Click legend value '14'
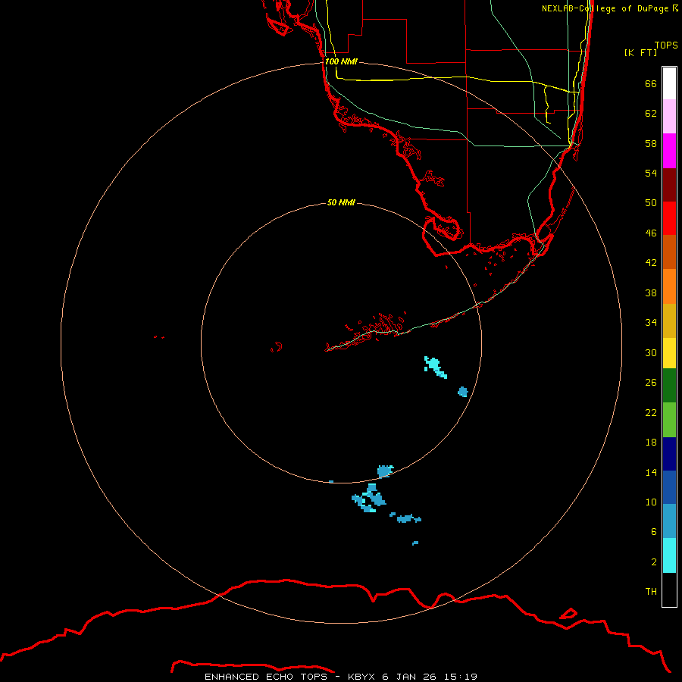682x682 pixels. point(651,472)
